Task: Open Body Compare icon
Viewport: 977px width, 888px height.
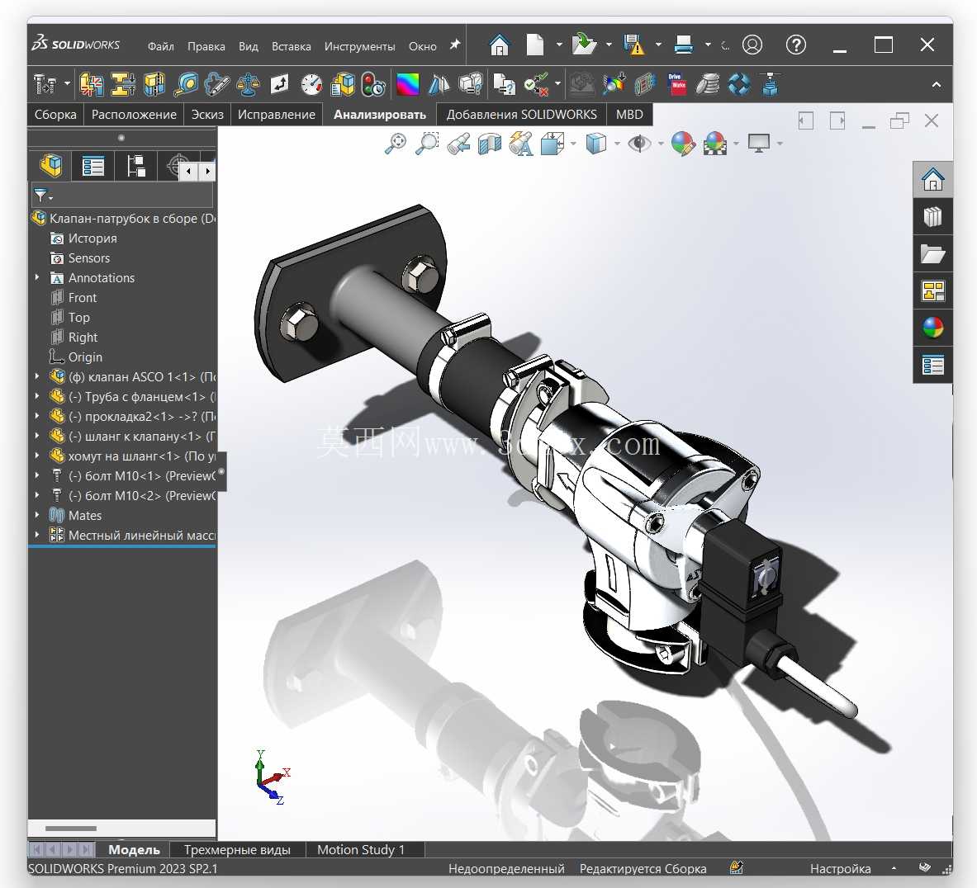Action: [x=471, y=84]
